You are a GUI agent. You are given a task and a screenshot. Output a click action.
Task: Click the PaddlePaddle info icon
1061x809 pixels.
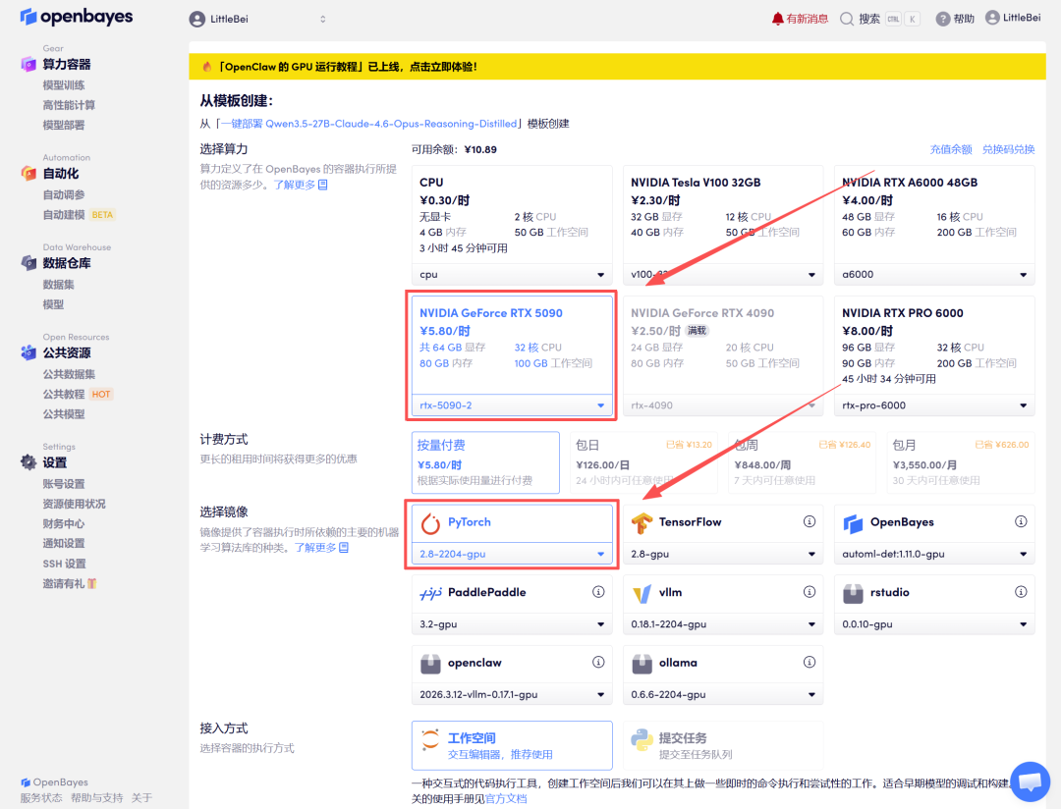pyautogui.click(x=598, y=592)
